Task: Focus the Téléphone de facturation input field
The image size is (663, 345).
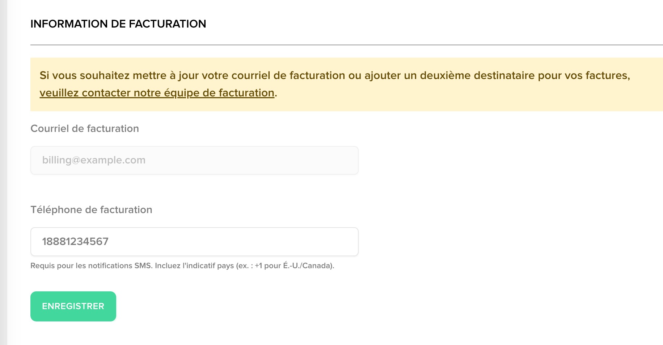Action: 194,242
